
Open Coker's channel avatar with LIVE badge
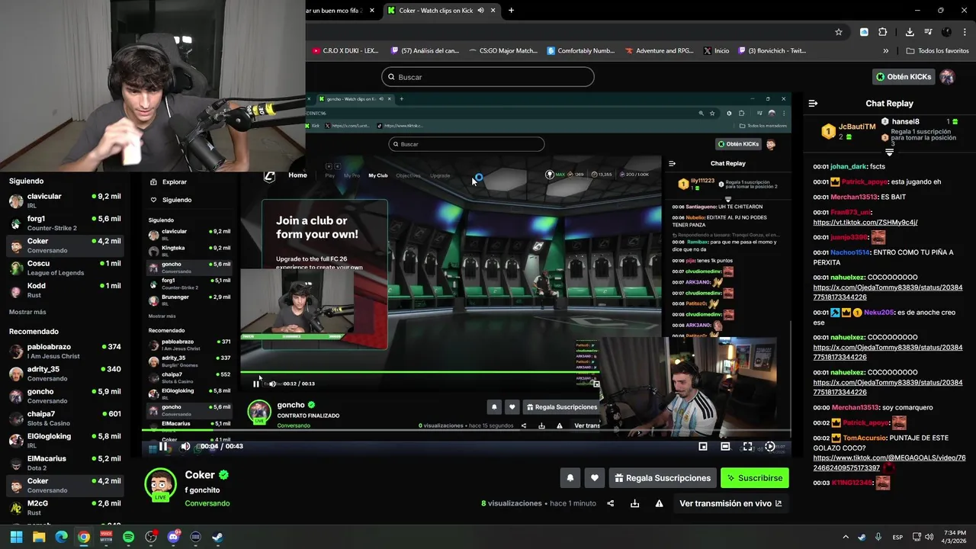point(160,485)
